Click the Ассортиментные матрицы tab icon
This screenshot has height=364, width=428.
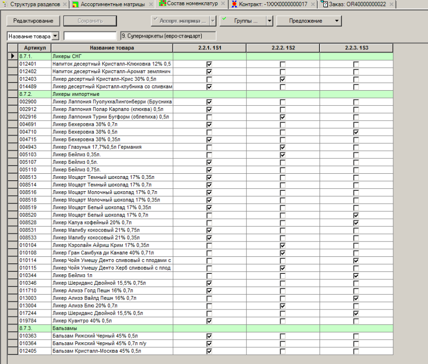pyautogui.click(x=76, y=4)
